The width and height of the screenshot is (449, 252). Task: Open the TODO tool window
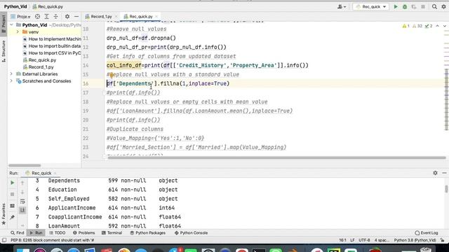click(x=57, y=233)
